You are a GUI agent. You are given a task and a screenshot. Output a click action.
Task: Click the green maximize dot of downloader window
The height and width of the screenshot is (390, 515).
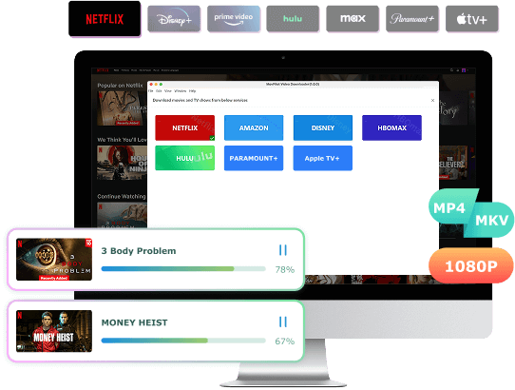[x=161, y=85]
